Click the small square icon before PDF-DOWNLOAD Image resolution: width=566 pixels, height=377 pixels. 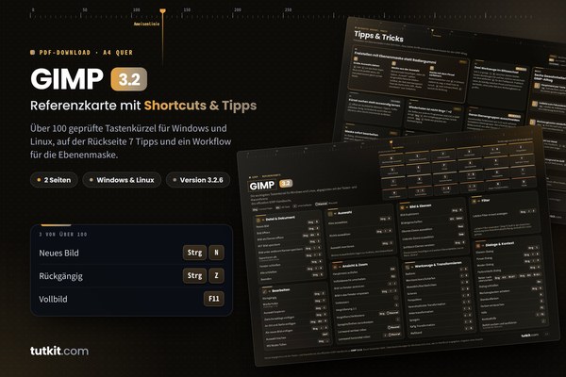coord(32,53)
